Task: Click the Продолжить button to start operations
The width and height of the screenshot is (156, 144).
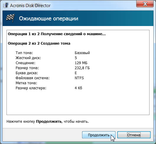Action: click(99, 135)
